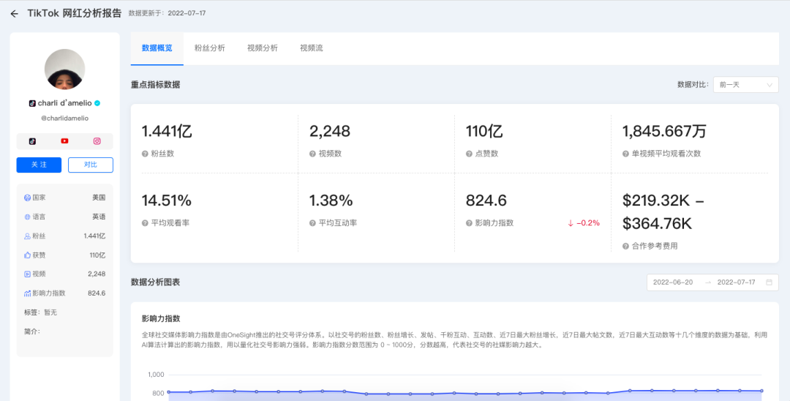Switch to the 数据概览 tab

[x=157, y=48]
